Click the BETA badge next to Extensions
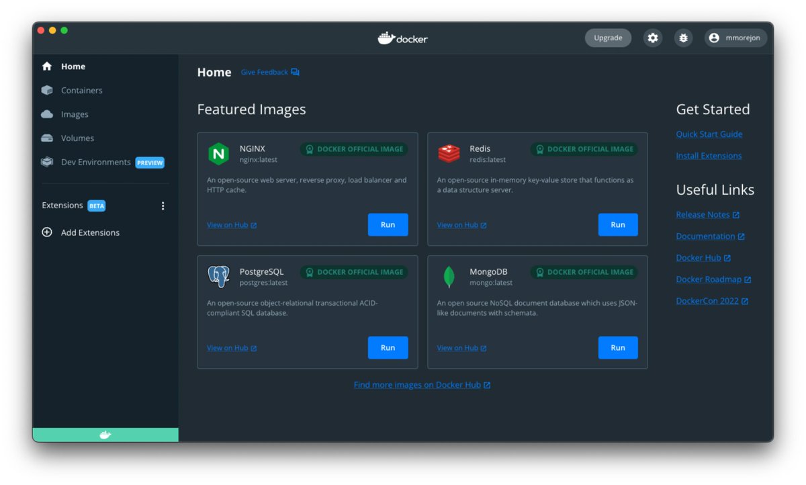Image resolution: width=806 pixels, height=485 pixels. (97, 206)
